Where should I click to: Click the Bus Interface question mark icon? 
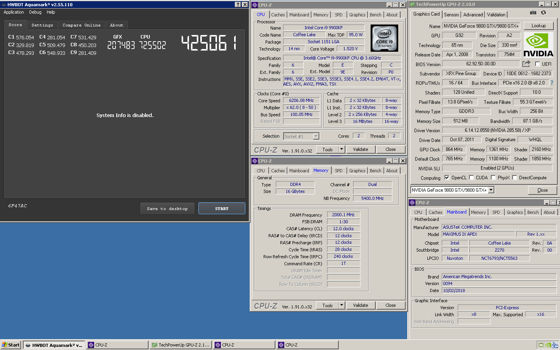(x=551, y=83)
